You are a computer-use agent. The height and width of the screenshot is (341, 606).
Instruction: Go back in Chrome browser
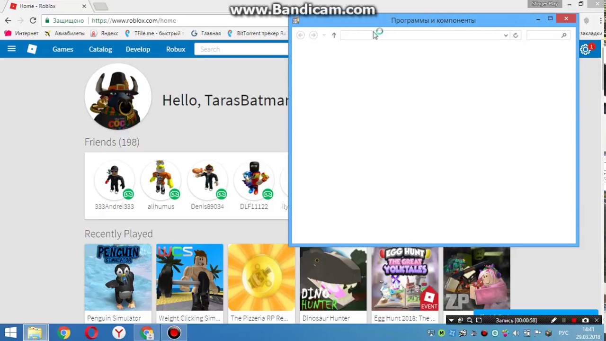(x=8, y=20)
